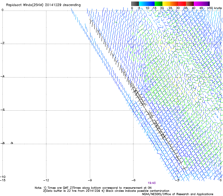Click the dark purple >50 knots swatch
Image resolution: width=223 pixels, height=196 pixels.
coord(209,4)
